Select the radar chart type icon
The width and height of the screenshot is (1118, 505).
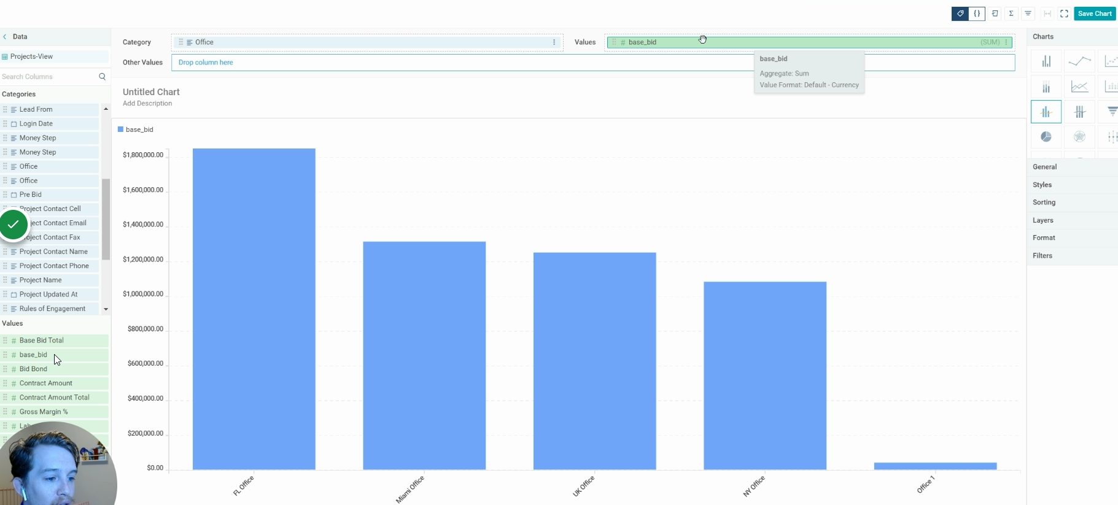[x=1079, y=137]
